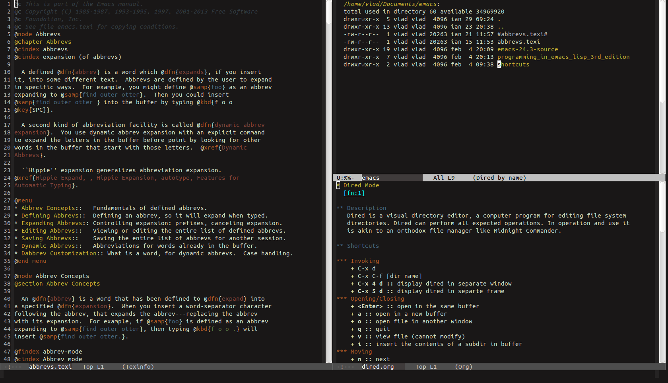This screenshot has width=668, height=383.
Task: Click the (Texinfo) mode indicator in mode line
Action: coord(138,367)
